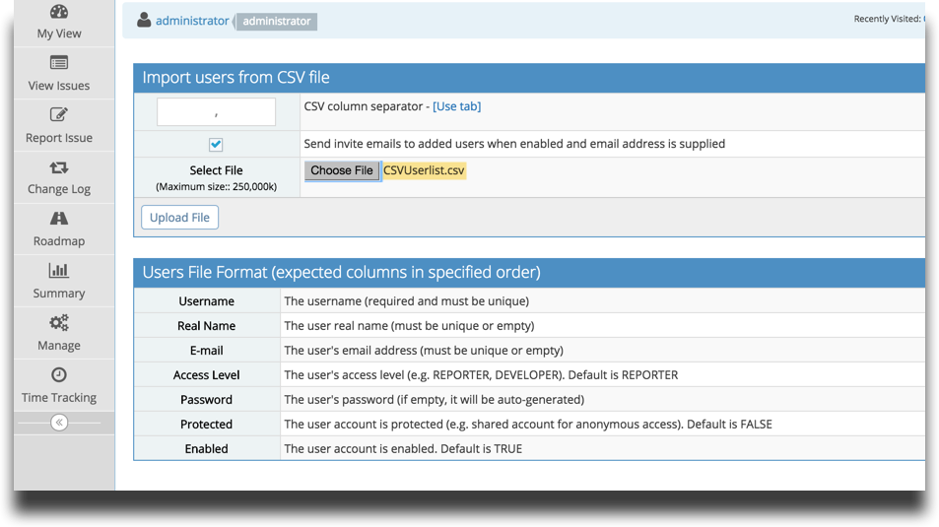The image size is (939, 527).
Task: Open the administrator profile link
Action: click(192, 21)
